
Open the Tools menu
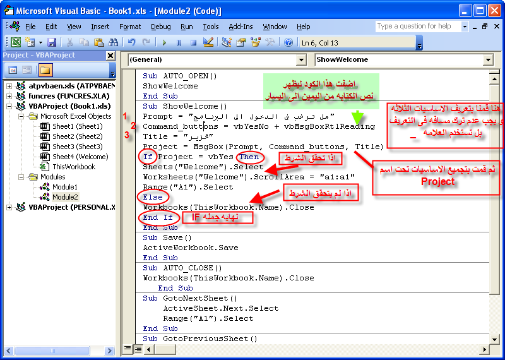211,27
